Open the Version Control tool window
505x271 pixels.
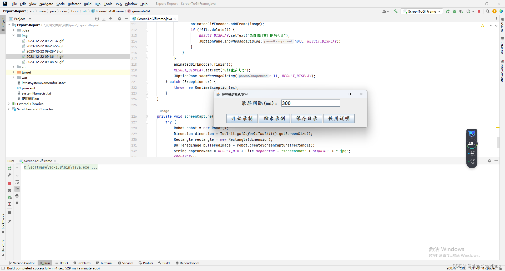click(x=22, y=263)
